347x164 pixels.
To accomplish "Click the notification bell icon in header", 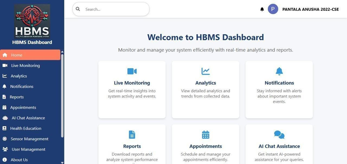I will point(262,9).
